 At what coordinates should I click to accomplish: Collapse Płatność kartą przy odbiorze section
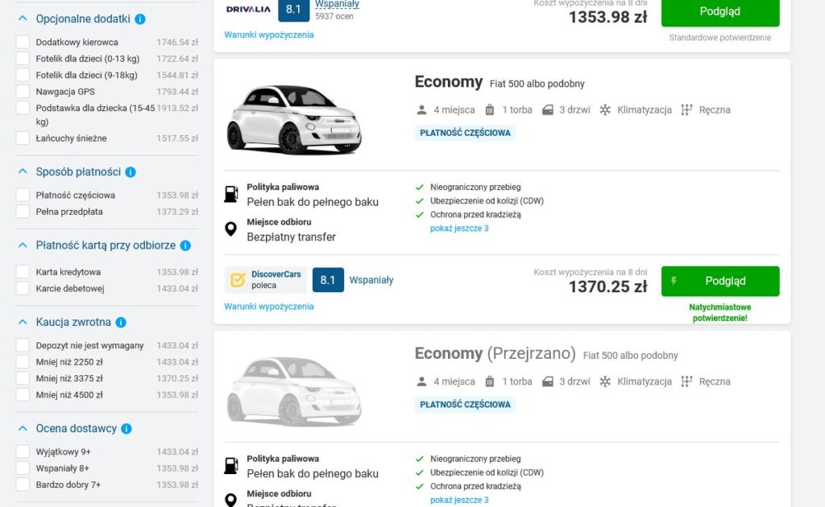tap(23, 245)
